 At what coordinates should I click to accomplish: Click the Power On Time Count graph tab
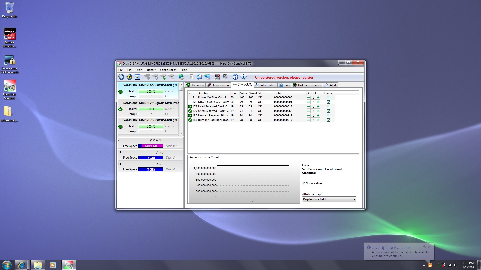[204, 157]
